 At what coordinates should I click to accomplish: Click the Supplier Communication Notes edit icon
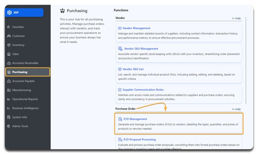click(x=120, y=90)
